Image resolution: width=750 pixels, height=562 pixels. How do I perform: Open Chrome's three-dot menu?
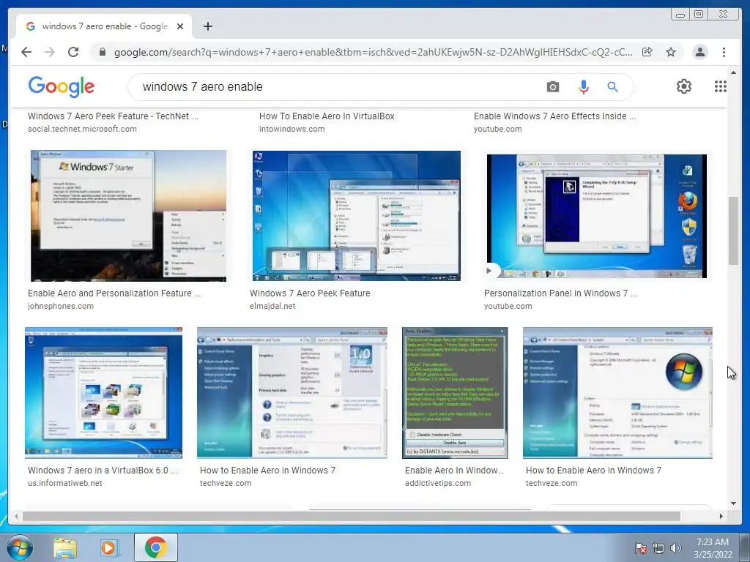724,52
